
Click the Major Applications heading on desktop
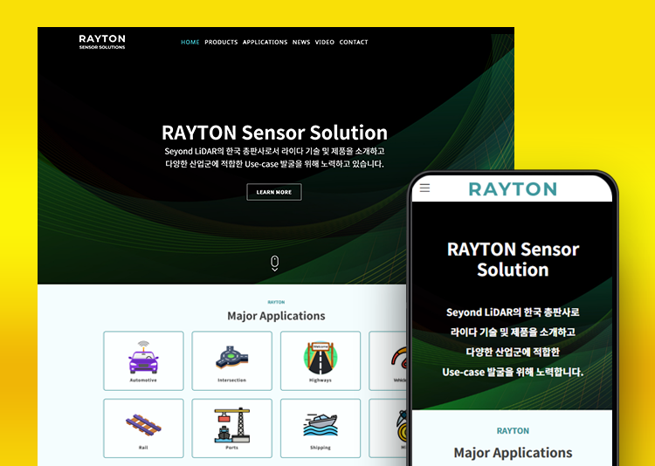276,316
